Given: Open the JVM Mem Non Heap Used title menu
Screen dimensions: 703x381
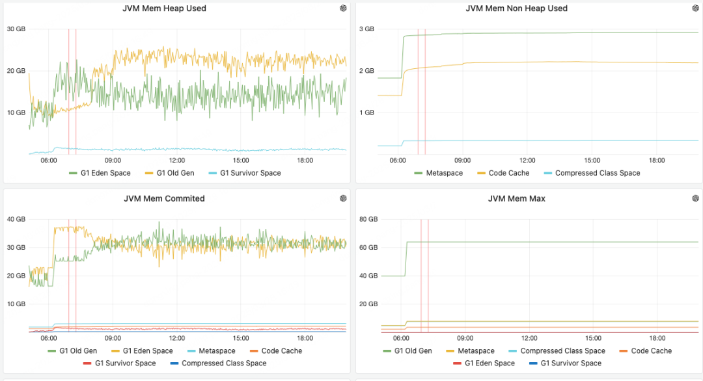Looking at the screenshot, I should (517, 8).
